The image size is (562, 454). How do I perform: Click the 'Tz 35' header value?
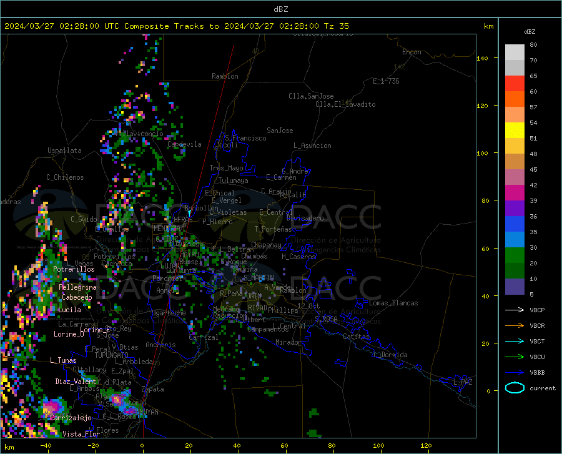click(x=336, y=26)
